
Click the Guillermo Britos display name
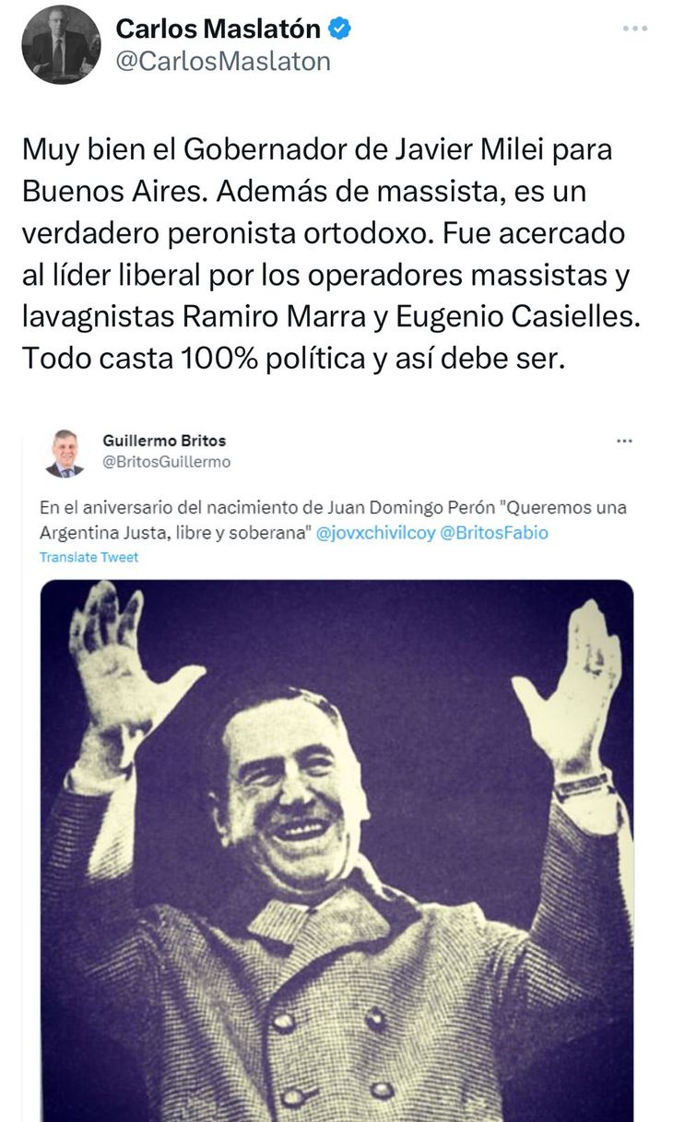[x=164, y=441]
